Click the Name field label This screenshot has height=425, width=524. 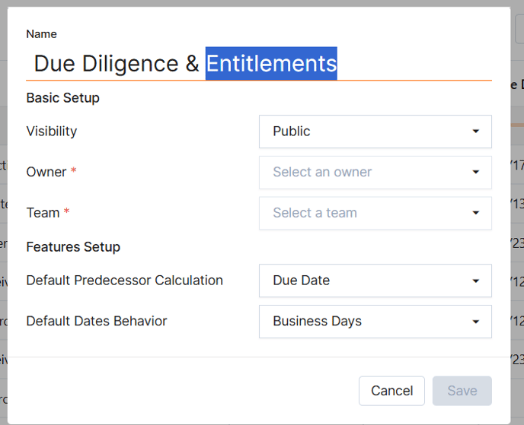coord(41,34)
